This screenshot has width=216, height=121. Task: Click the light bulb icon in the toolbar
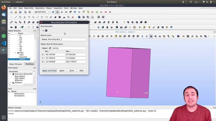[149, 27]
